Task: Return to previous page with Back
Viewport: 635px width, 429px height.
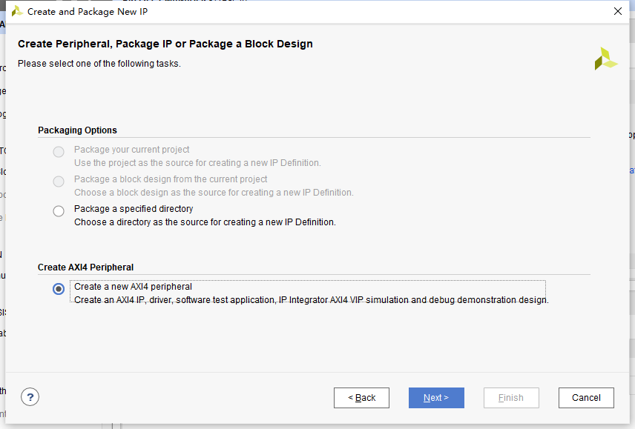Action: pyautogui.click(x=362, y=398)
